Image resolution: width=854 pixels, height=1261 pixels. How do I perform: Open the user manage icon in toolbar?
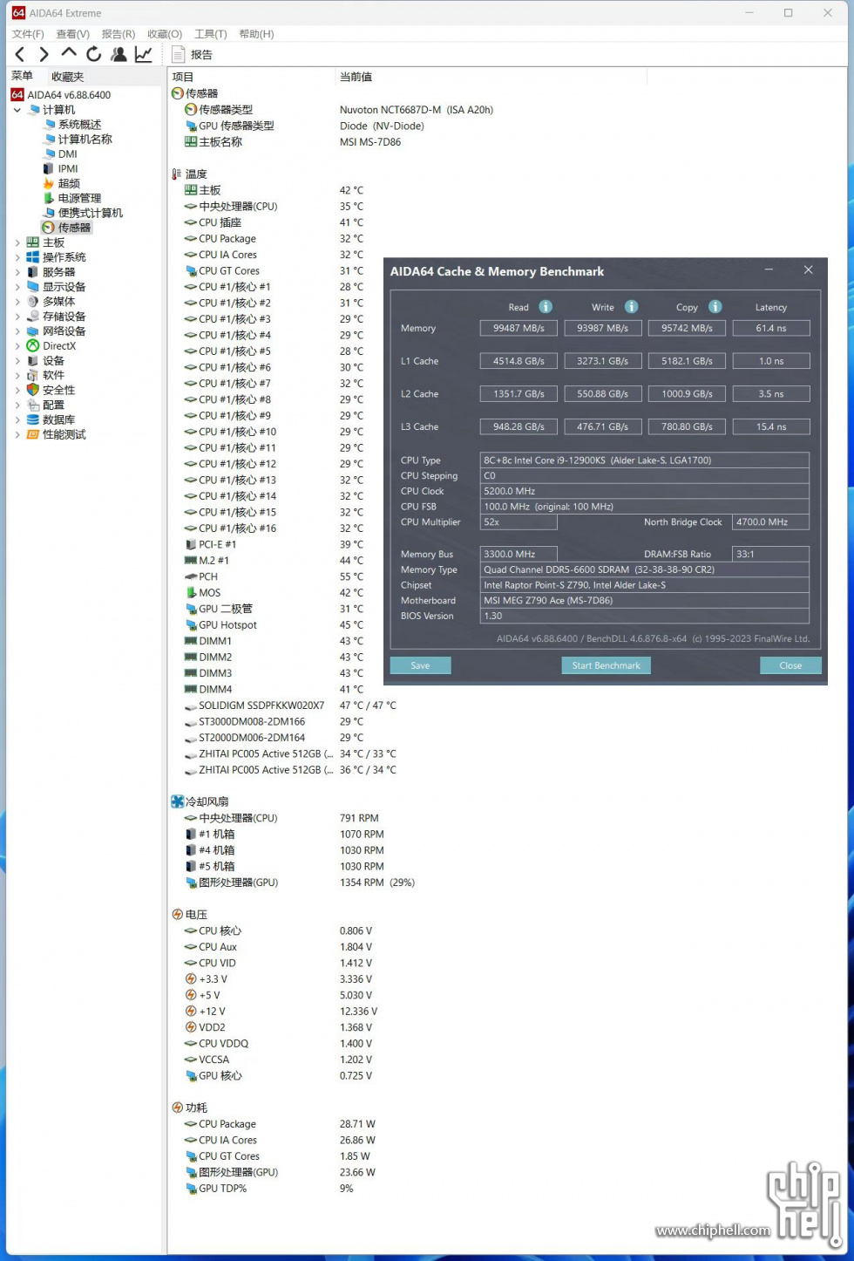pyautogui.click(x=119, y=54)
